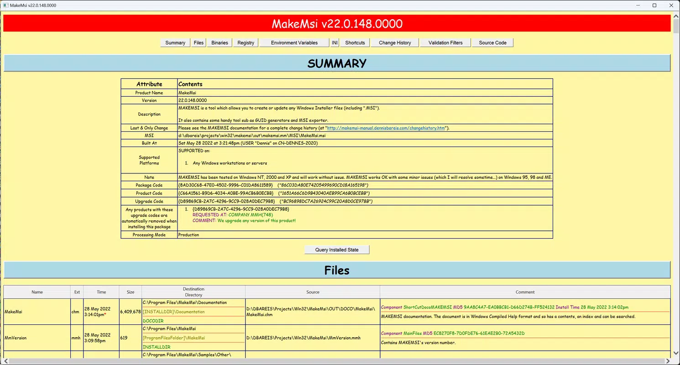Click the Product Code label
The height and width of the screenshot is (365, 680).
149,193
